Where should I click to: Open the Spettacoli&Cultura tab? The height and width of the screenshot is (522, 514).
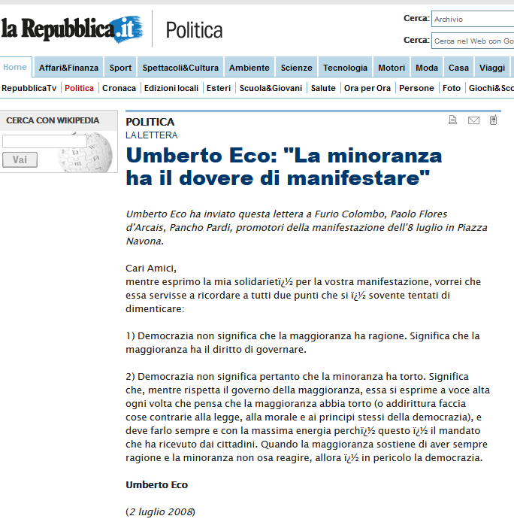coord(180,68)
